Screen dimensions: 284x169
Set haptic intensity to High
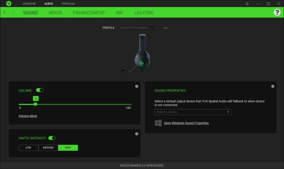click(68, 148)
